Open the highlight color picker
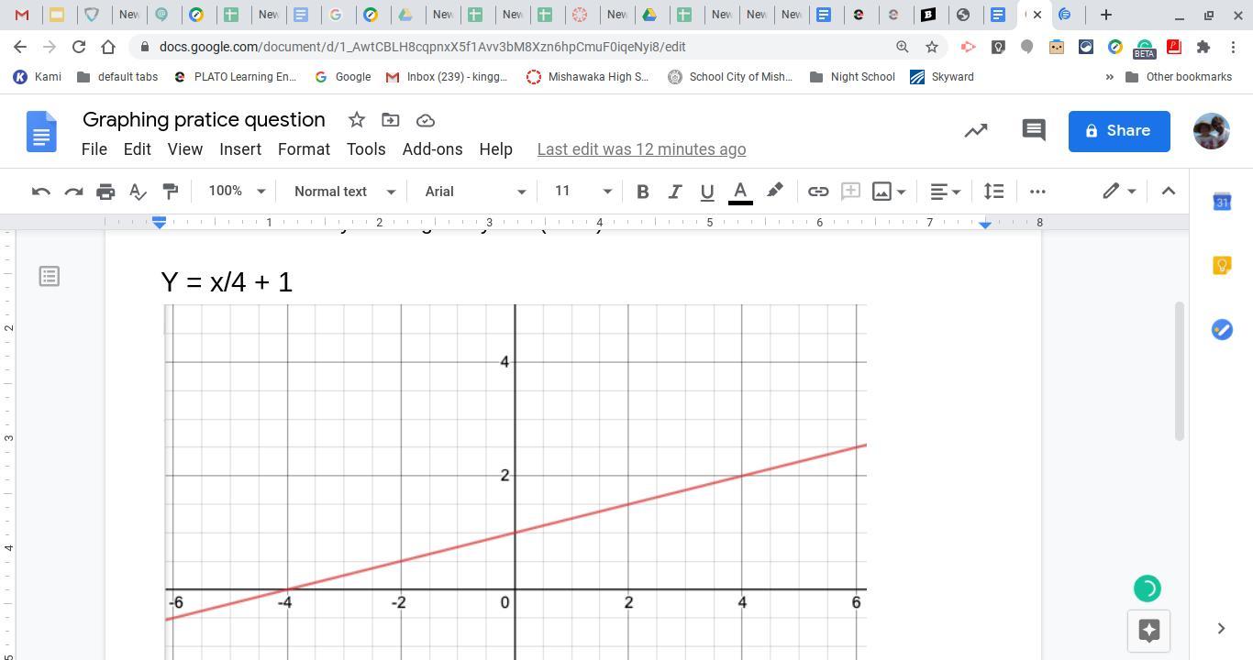The height and width of the screenshot is (660, 1253). (x=775, y=192)
